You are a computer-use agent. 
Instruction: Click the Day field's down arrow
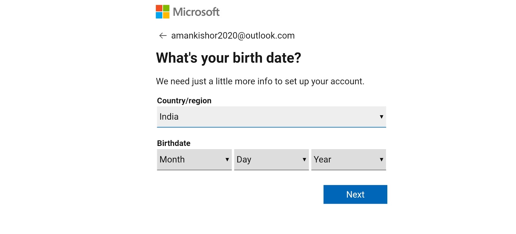pyautogui.click(x=304, y=159)
